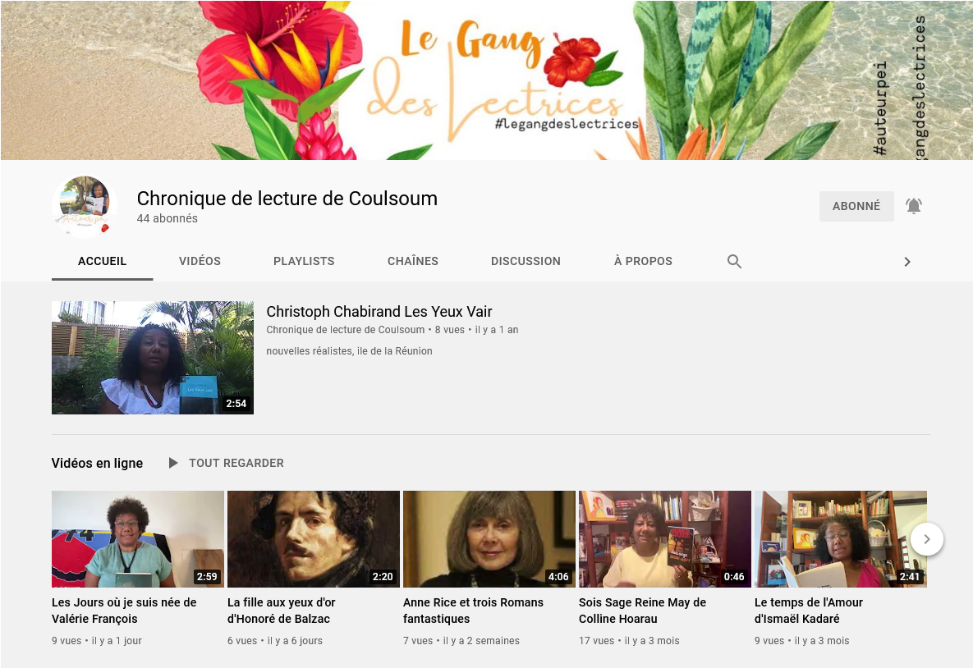Click the channel avatar picture
Screen dimensions: 973x668
click(85, 206)
